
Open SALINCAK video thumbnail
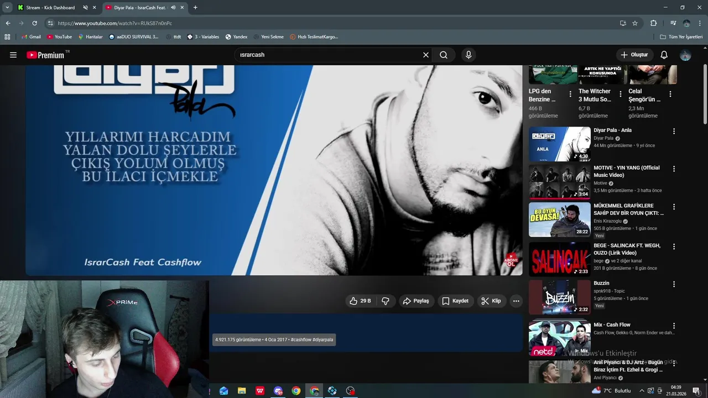click(x=559, y=259)
